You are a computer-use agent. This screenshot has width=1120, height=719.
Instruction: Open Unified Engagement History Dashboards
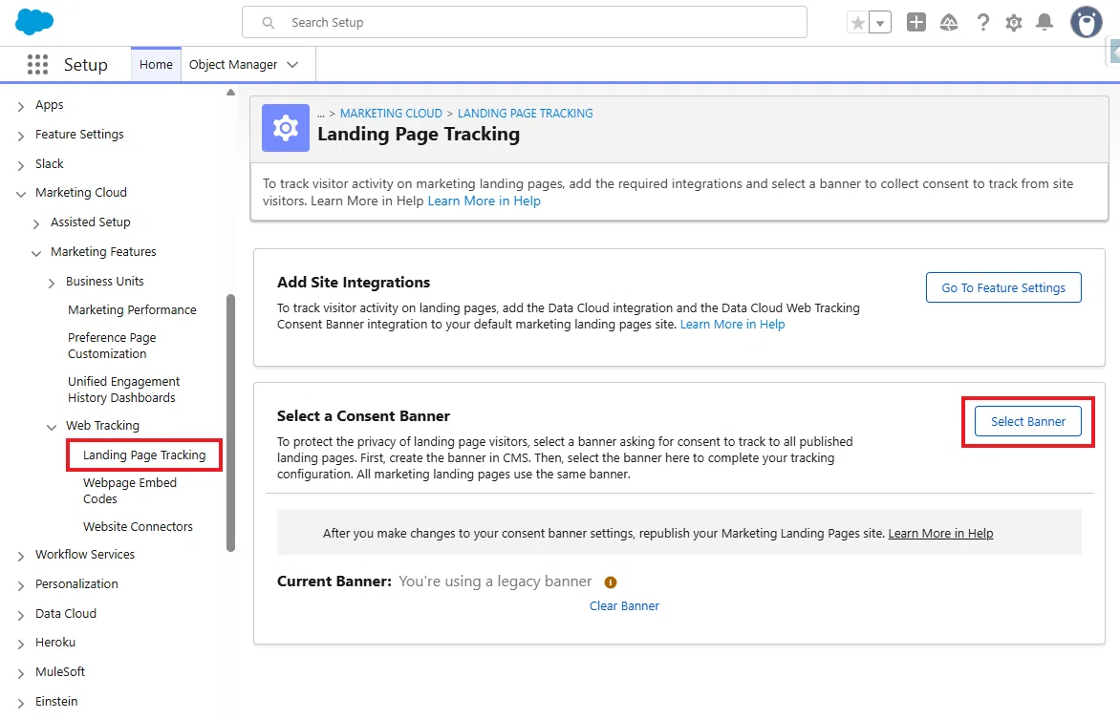[x=123, y=390]
